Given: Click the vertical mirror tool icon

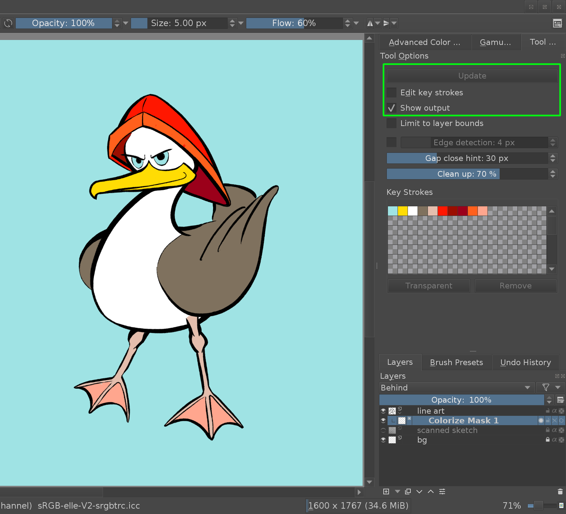Looking at the screenshot, I should [x=386, y=24].
